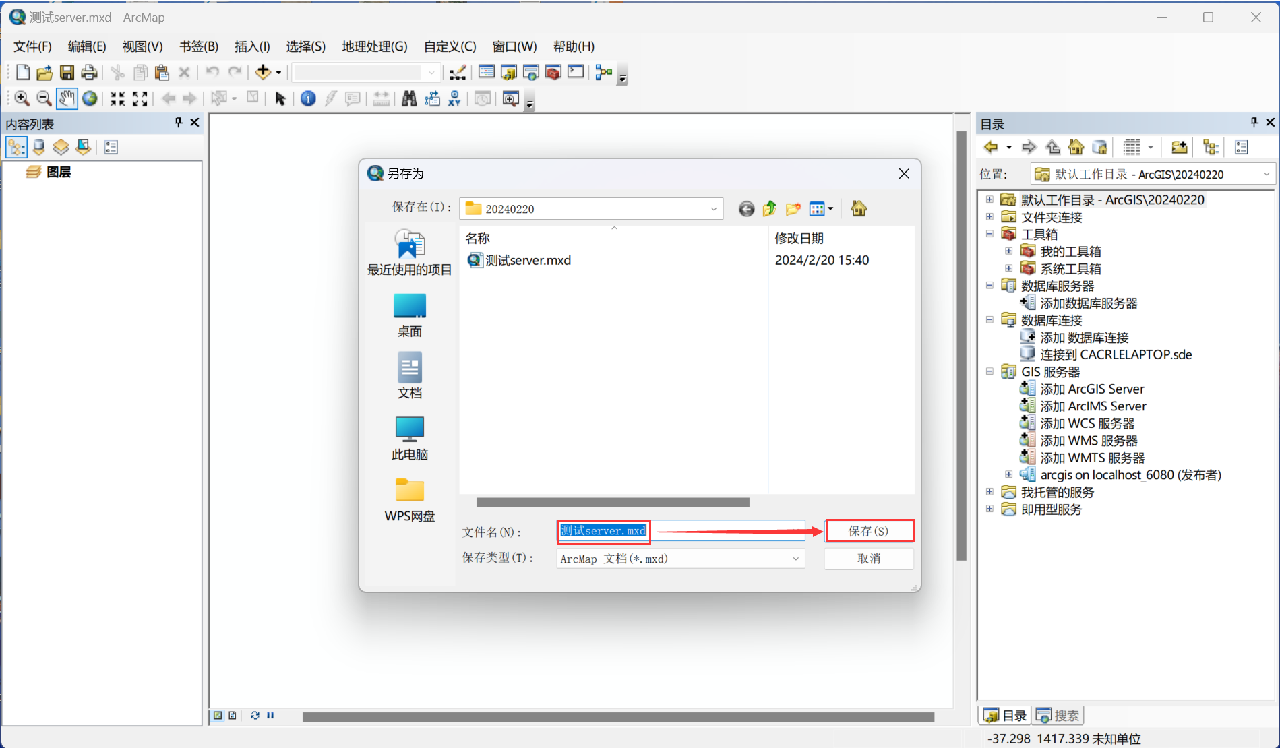The height and width of the screenshot is (748, 1280).
Task: Open the Find binoculars tool
Action: pos(409,98)
